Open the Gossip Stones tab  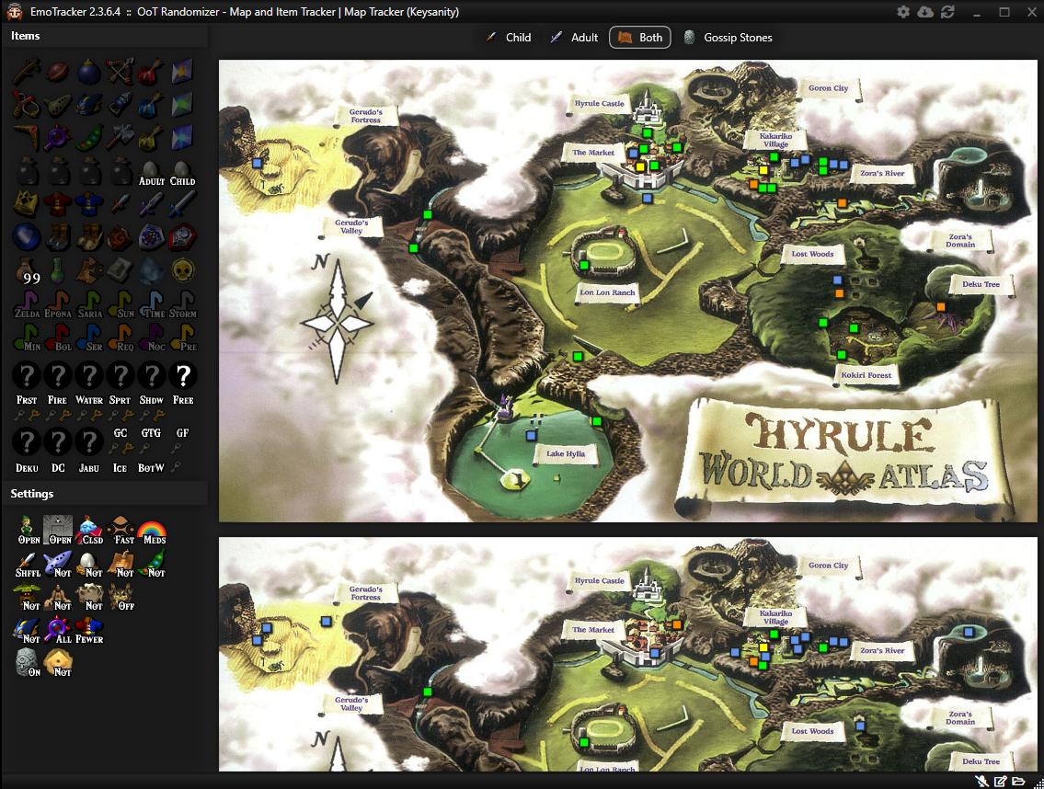[728, 38]
